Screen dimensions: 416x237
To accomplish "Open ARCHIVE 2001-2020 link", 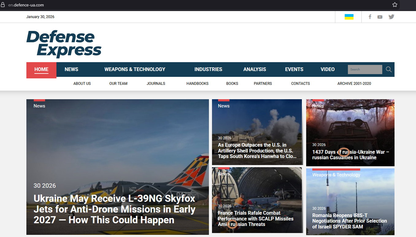I will 354,83.
